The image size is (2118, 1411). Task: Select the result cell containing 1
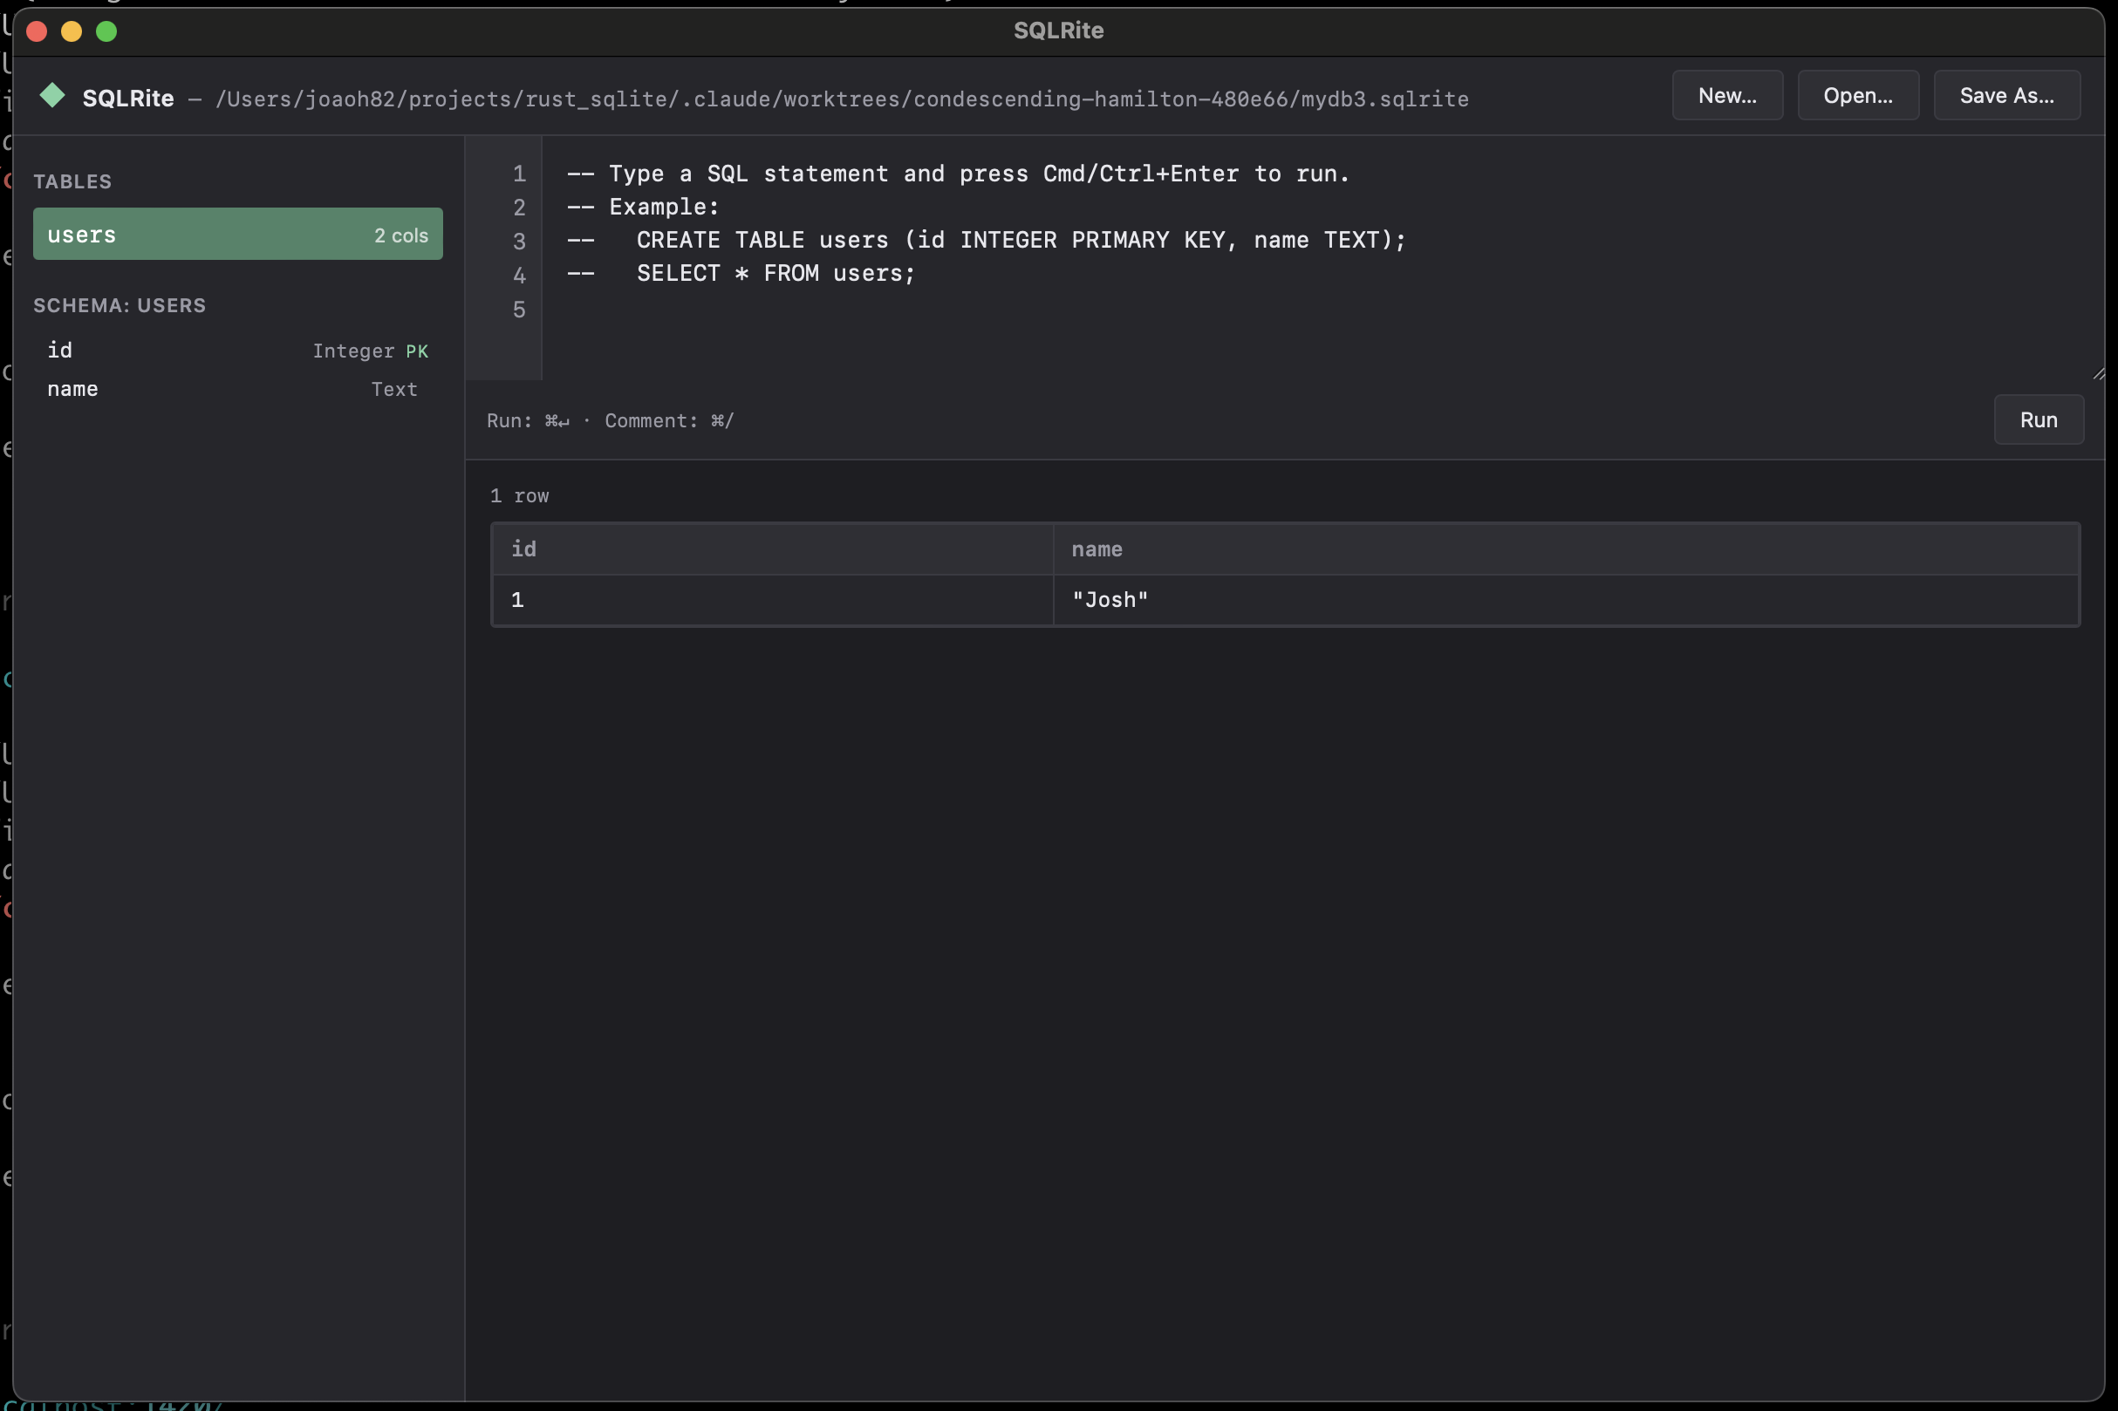[x=517, y=599]
